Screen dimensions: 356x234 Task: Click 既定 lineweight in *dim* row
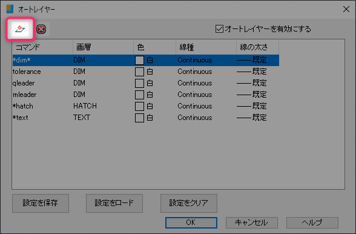tap(252, 60)
